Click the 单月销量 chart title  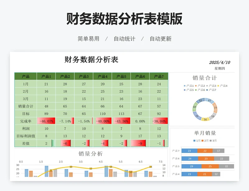pyautogui.click(x=205, y=133)
